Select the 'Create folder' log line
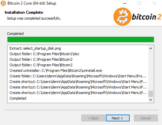The image size is (162, 125). click(x=78, y=76)
